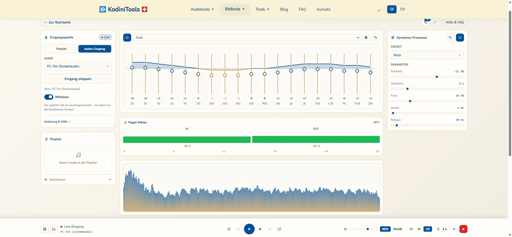Skip to the previous track
This screenshot has height=237, width=512.
[x=238, y=229]
